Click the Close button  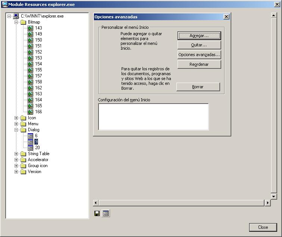tap(263, 227)
